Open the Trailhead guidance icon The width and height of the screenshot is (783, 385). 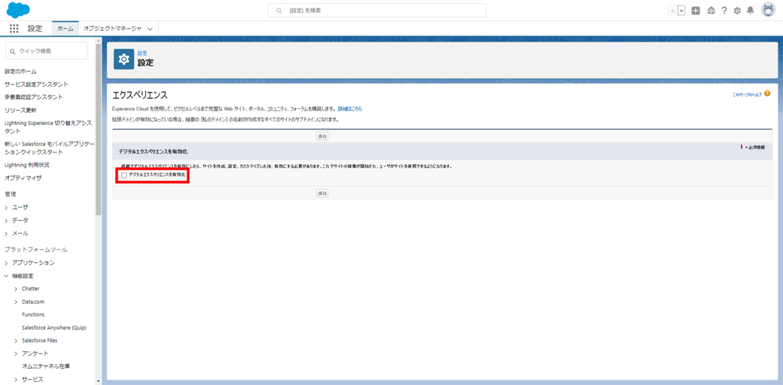711,10
